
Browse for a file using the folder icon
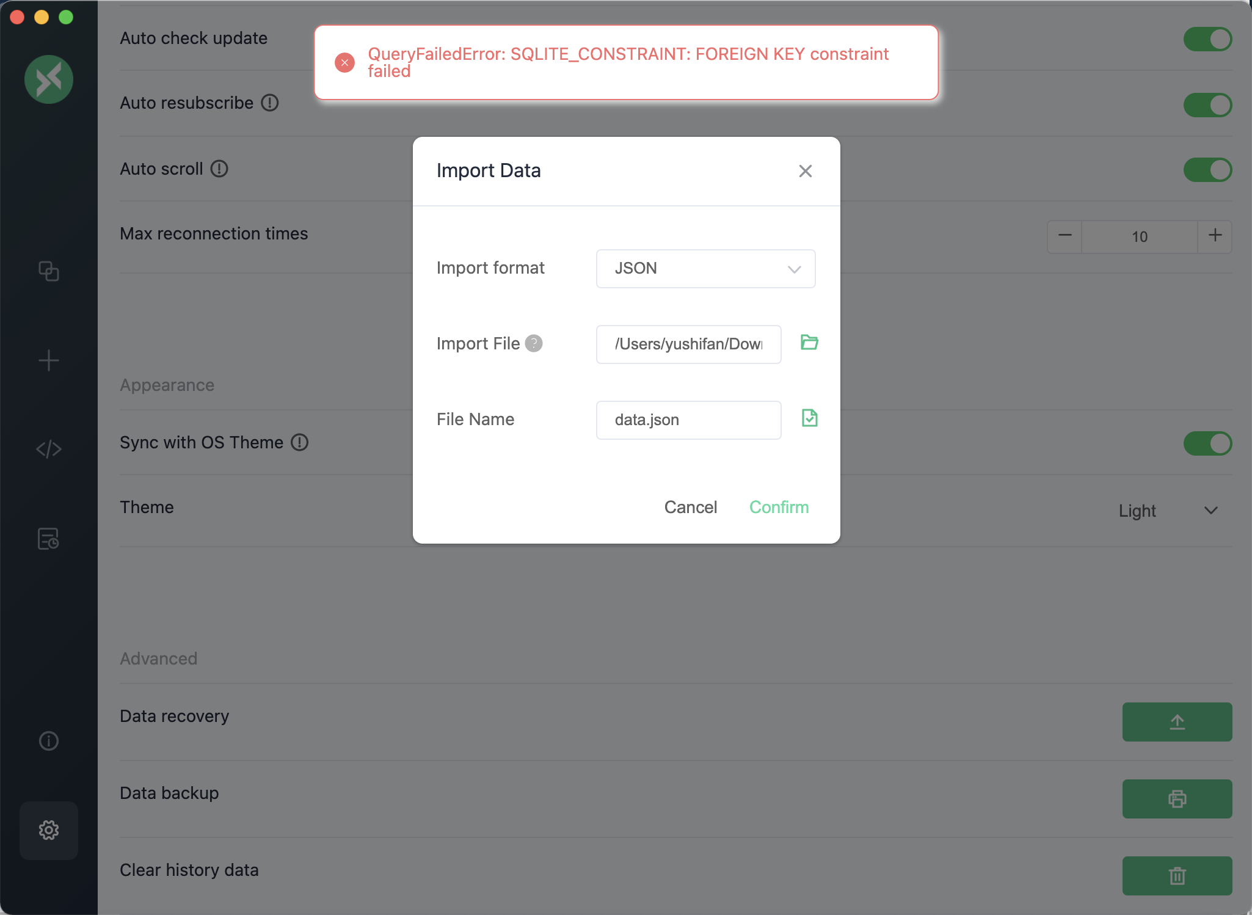tap(809, 343)
